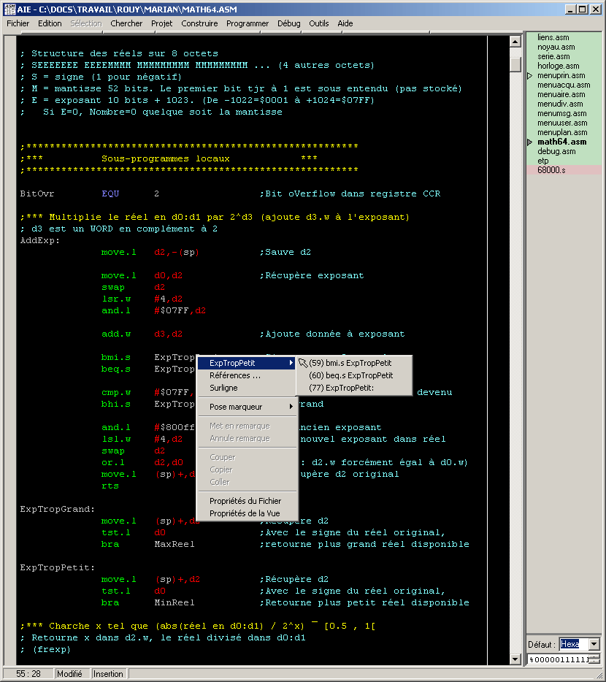The height and width of the screenshot is (682, 606).
Task: Click the ExpTropPetit: label line in code
Action: point(57,567)
